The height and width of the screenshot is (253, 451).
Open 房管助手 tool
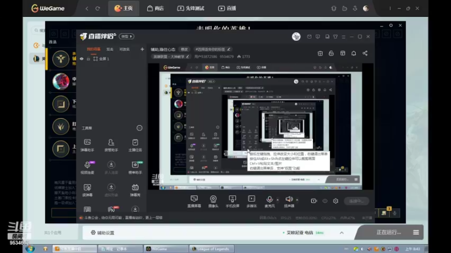pos(111,145)
